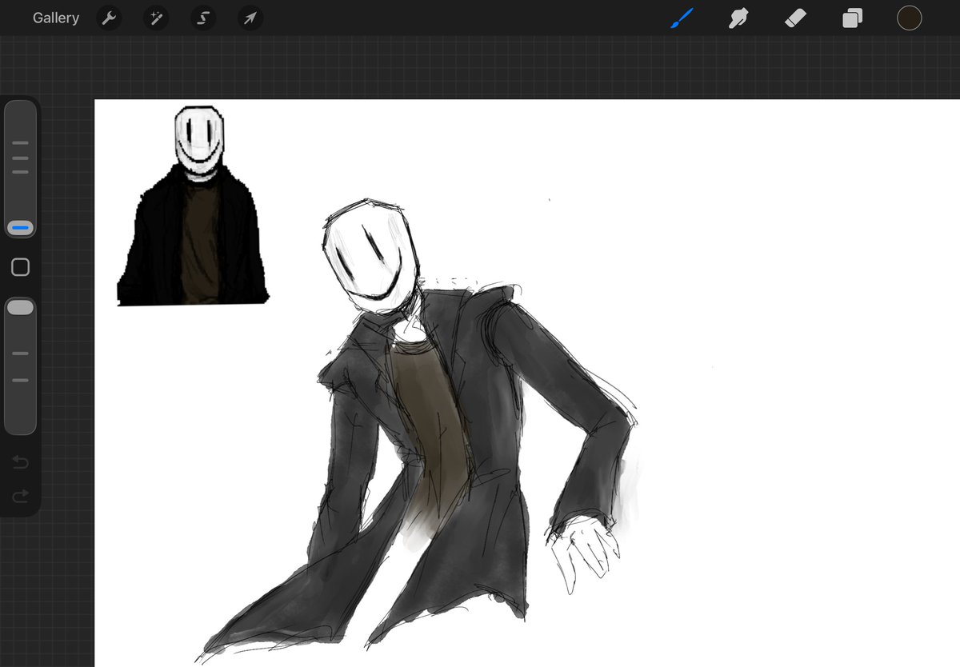Select the Brush tool
This screenshot has width=960, height=667.
point(682,18)
